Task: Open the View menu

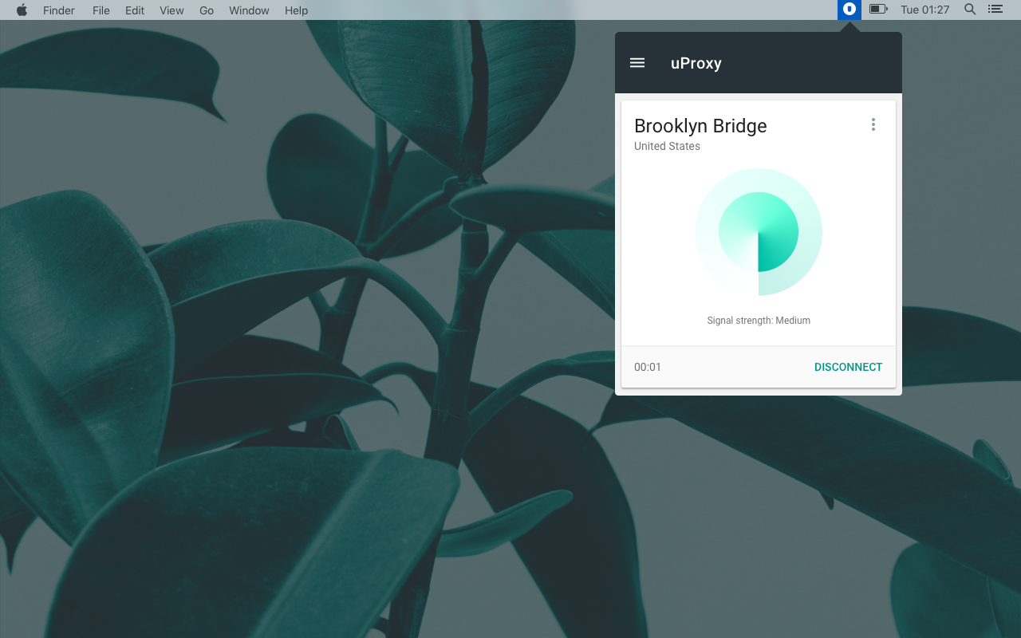Action: (171, 10)
